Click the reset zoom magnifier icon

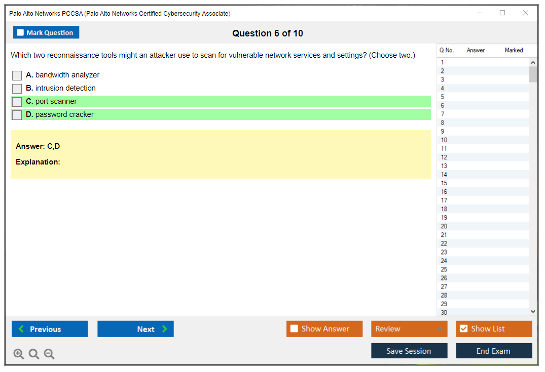click(34, 354)
